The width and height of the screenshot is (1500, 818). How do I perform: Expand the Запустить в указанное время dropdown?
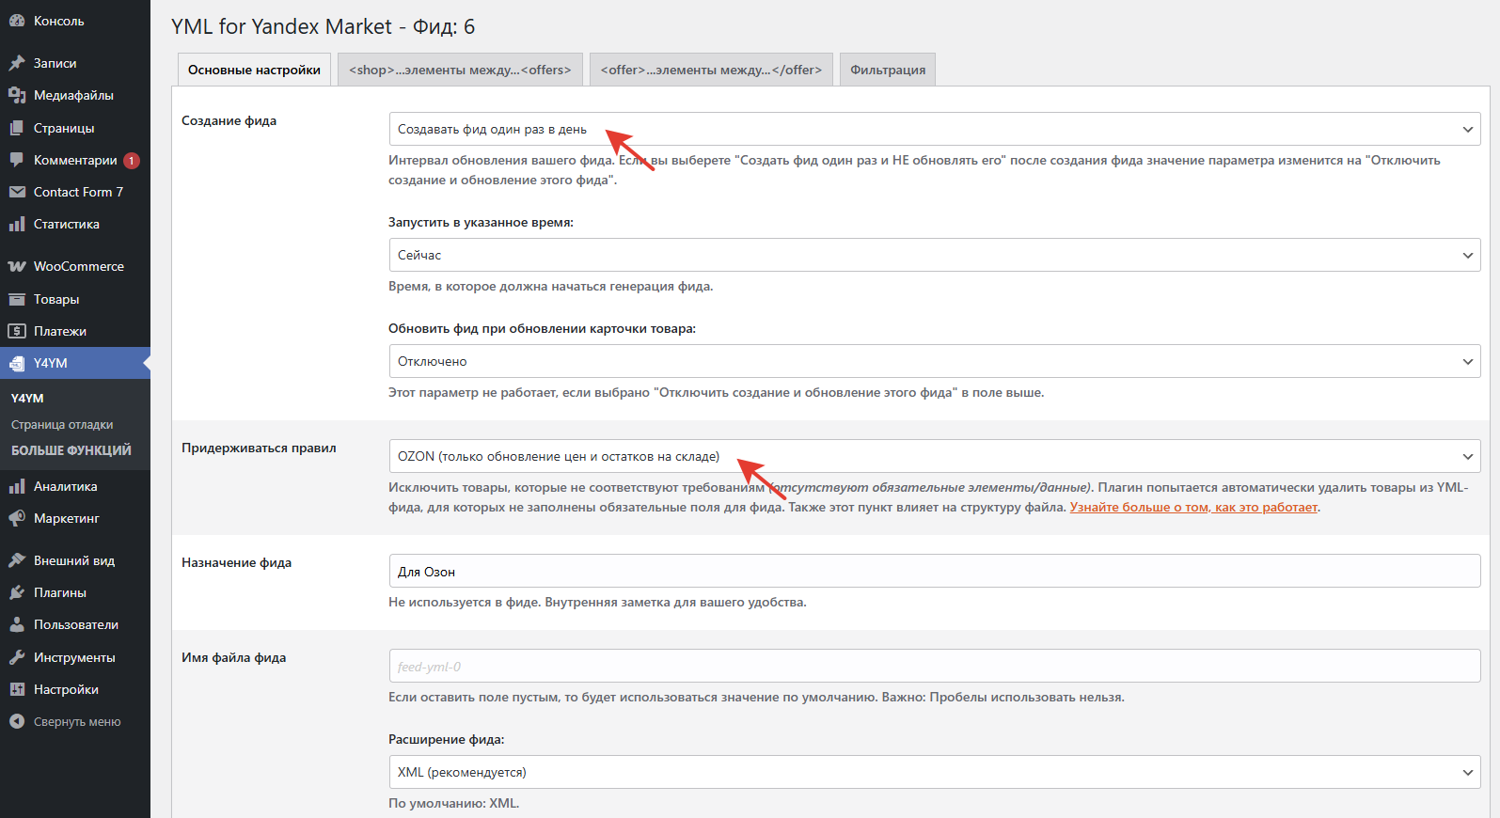934,255
